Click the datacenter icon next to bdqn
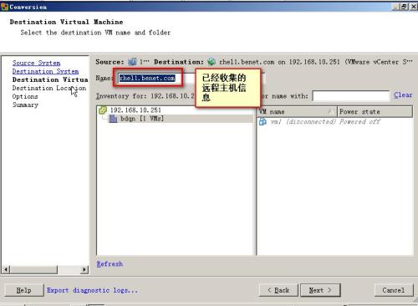 [x=113, y=119]
